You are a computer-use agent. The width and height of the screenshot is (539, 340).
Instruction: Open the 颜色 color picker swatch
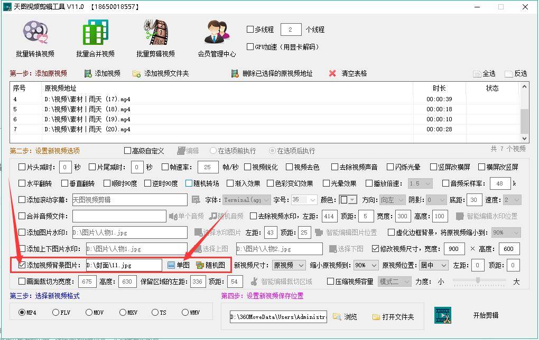[x=348, y=200]
